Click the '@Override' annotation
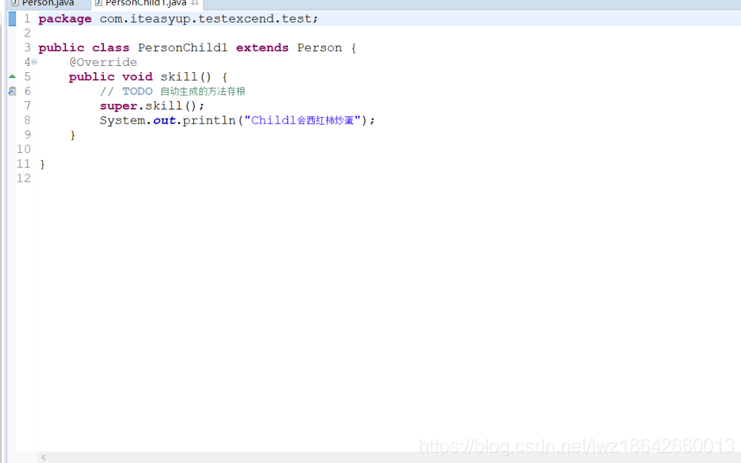The image size is (741, 463). (x=103, y=62)
